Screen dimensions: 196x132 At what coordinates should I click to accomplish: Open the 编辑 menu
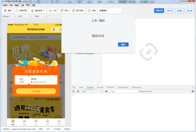(17, 5)
